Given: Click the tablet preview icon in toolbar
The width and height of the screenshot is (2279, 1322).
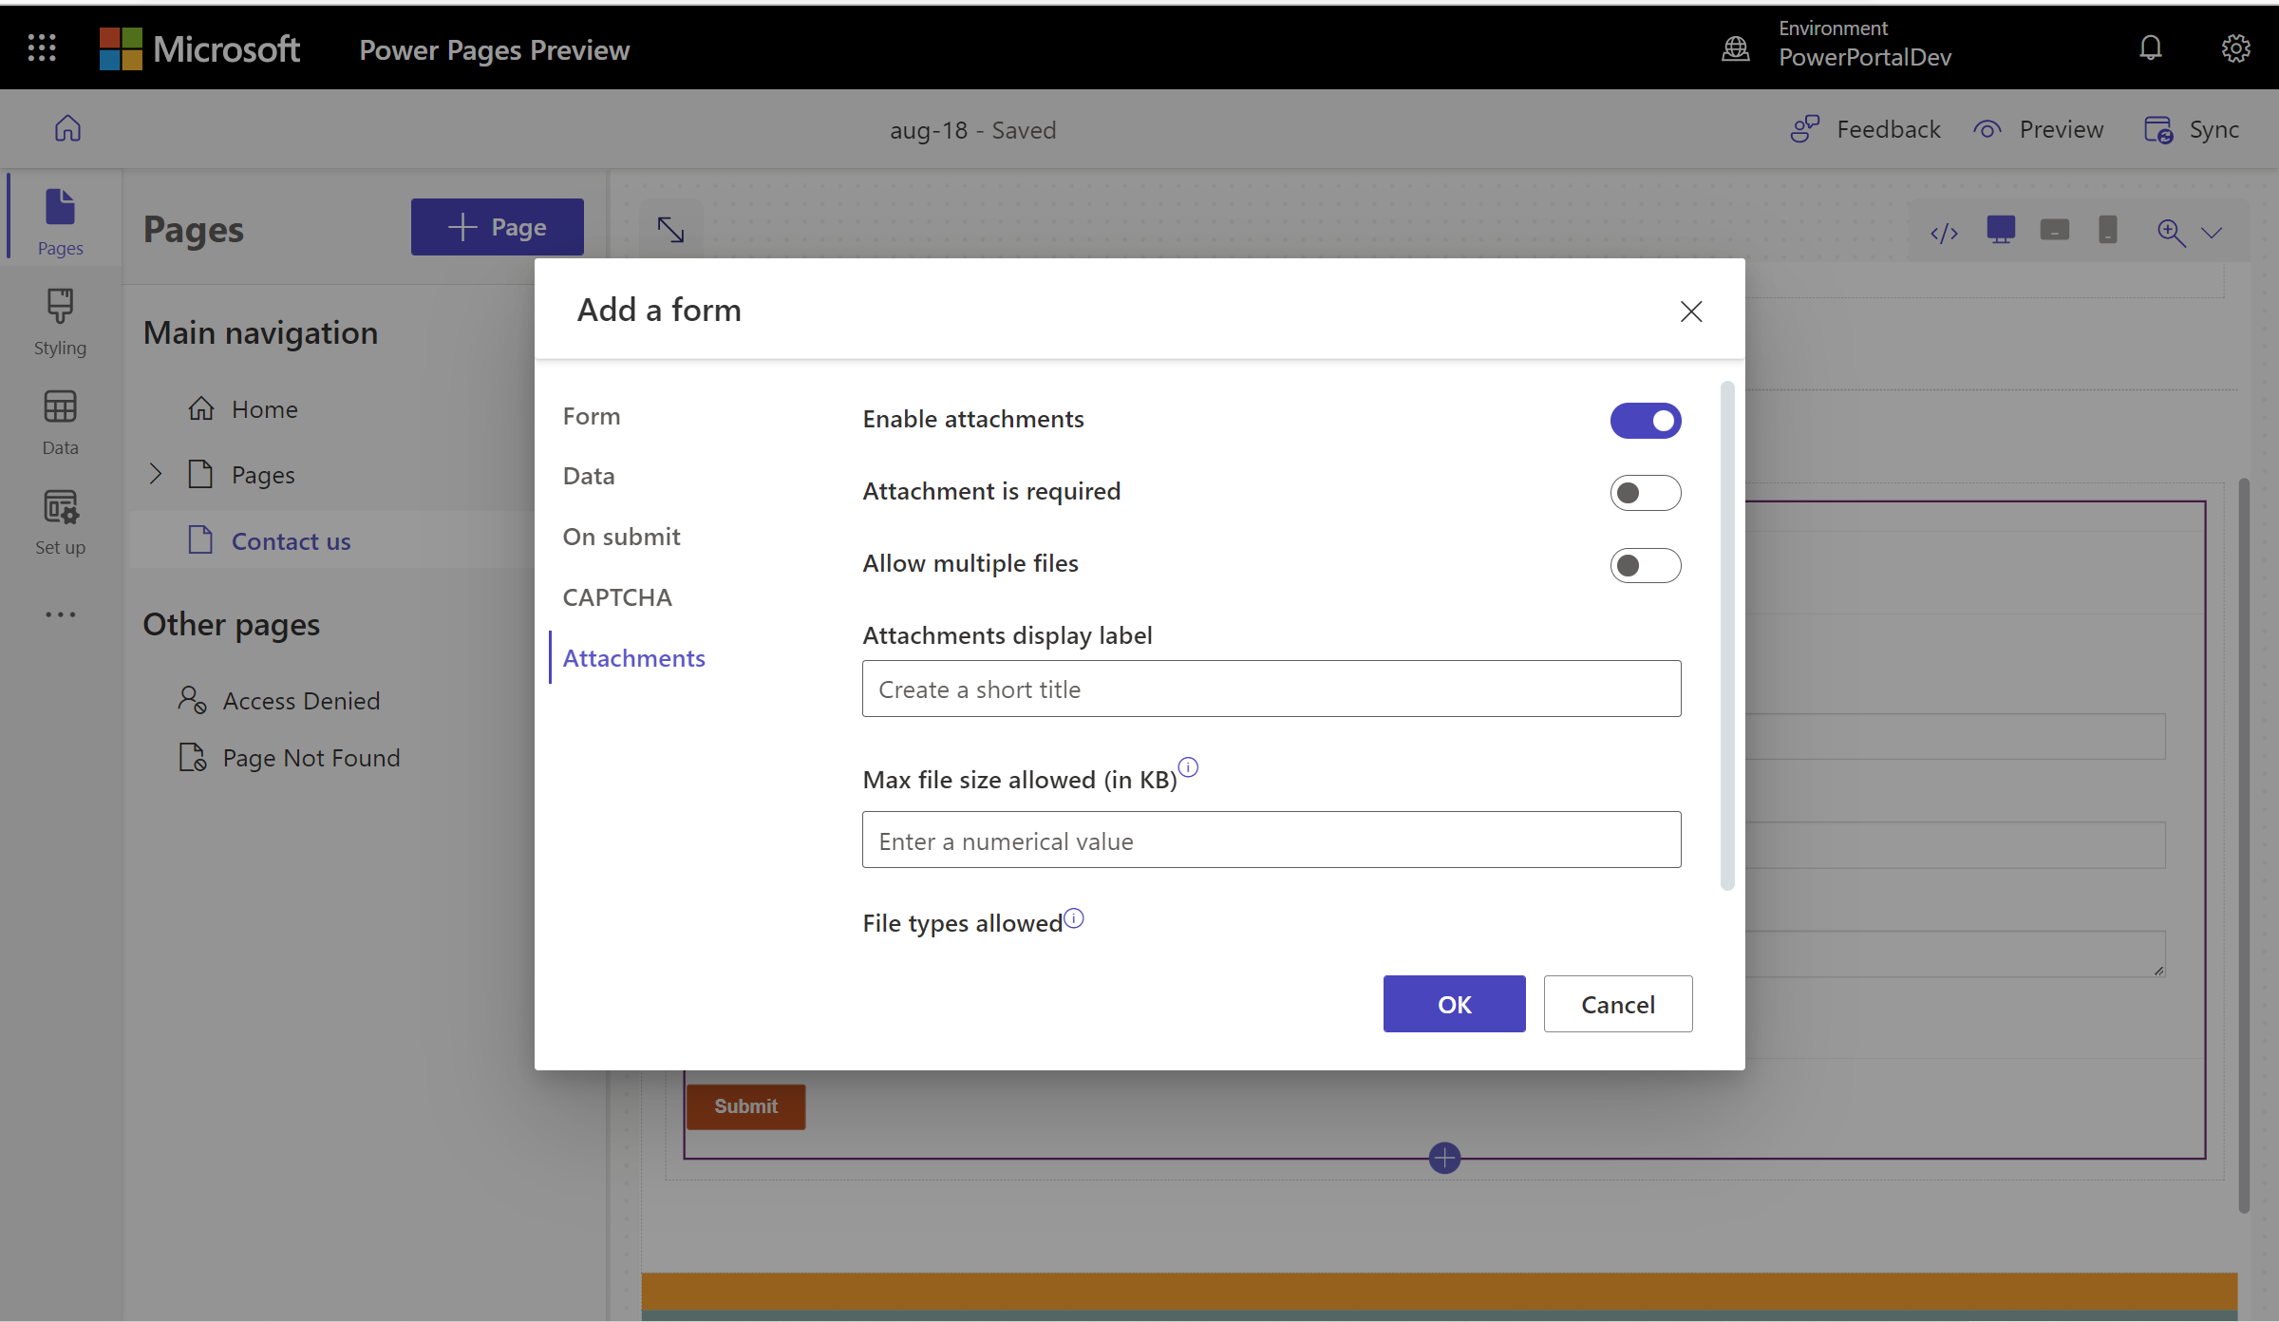Looking at the screenshot, I should pos(2054,232).
